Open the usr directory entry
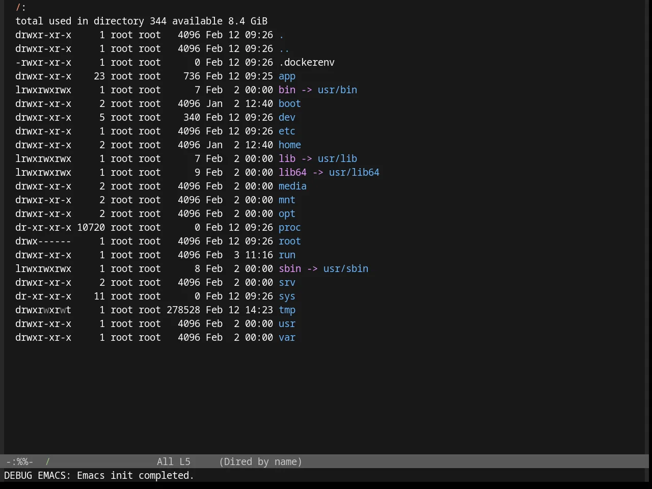652x489 pixels. coord(287,324)
